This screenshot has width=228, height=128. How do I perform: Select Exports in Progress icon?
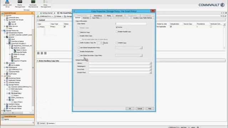click(12, 61)
